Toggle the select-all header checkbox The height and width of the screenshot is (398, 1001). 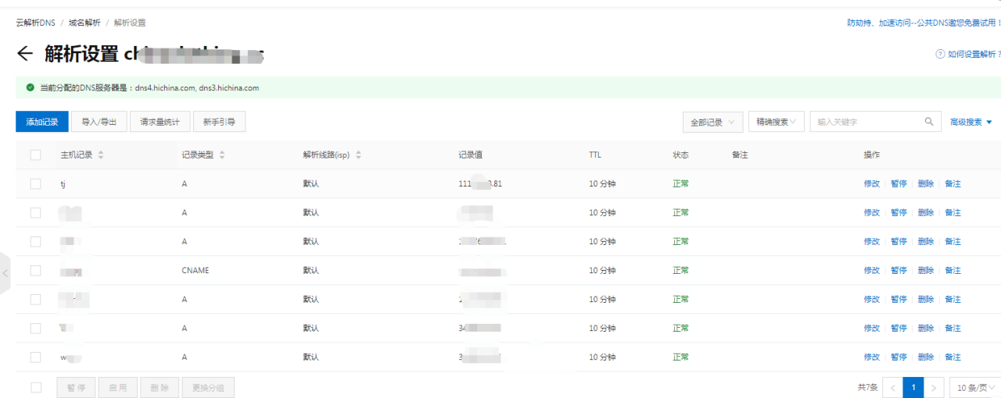pyautogui.click(x=35, y=155)
